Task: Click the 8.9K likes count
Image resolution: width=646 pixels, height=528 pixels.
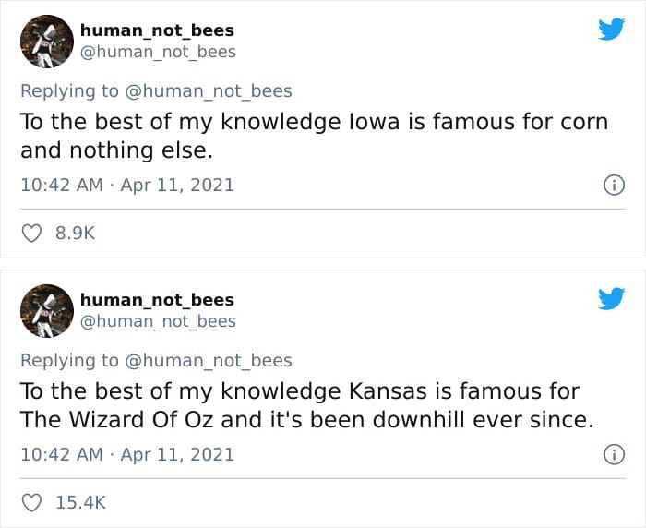Action: [x=76, y=234]
